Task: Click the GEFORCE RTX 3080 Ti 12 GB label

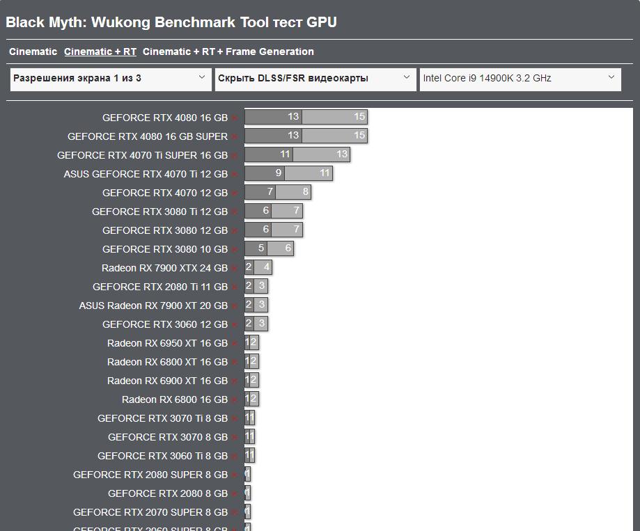Action: [x=159, y=212]
